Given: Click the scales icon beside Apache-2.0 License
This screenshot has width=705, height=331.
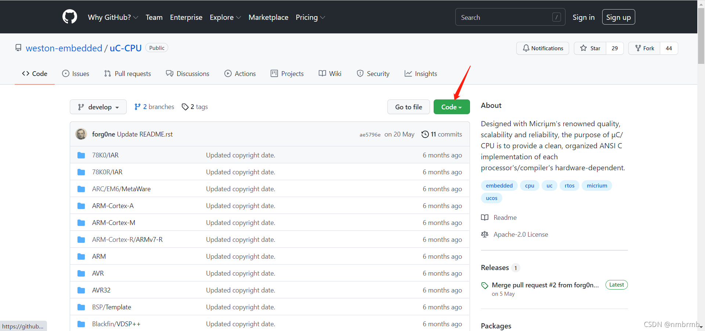Looking at the screenshot, I should [485, 234].
